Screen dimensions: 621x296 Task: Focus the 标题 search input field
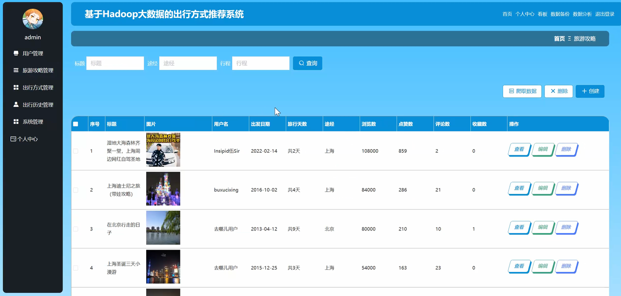coord(115,63)
